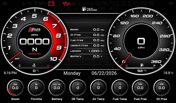The image size is (176, 103).
Task: Tap the coolant thermometer icon in the tachometer
Action: coord(34,65)
